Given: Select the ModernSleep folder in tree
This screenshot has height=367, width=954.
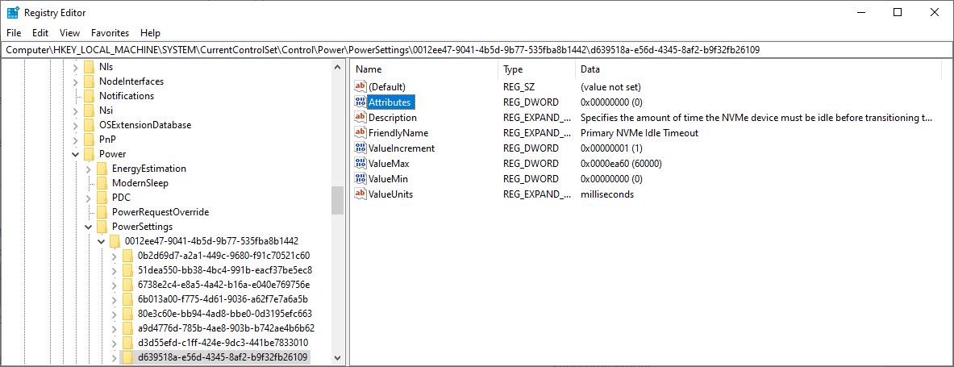Looking at the screenshot, I should pyautogui.click(x=140, y=183).
